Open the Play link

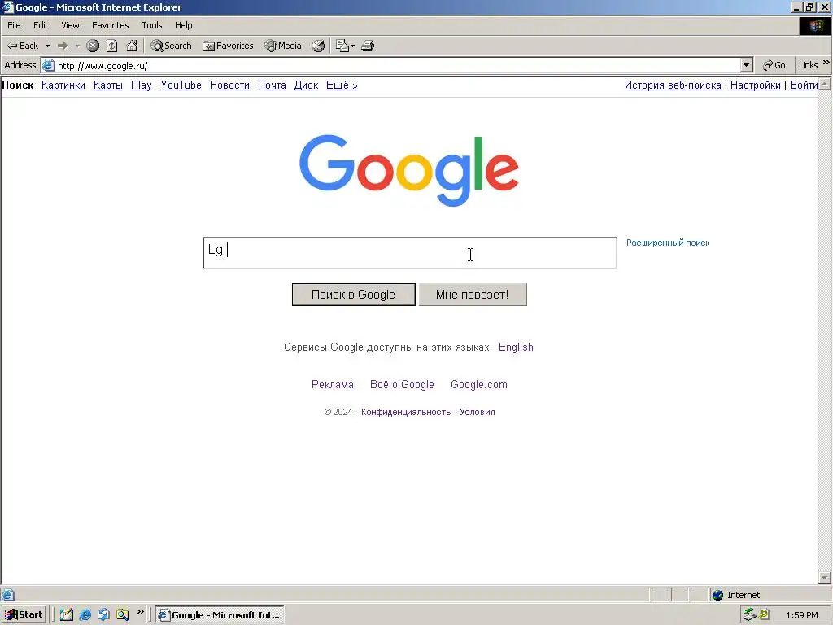[x=142, y=85]
